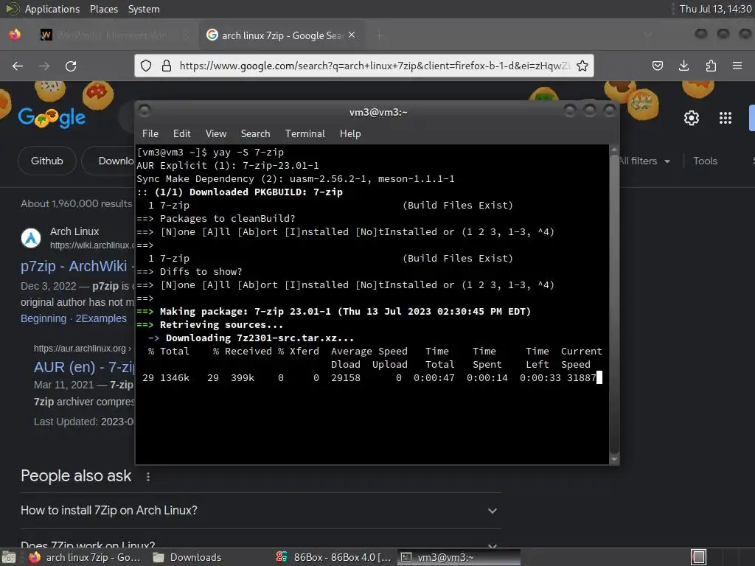Viewport: 755px width, 566px height.
Task: Go back using Firefox back arrow
Action: coord(18,66)
